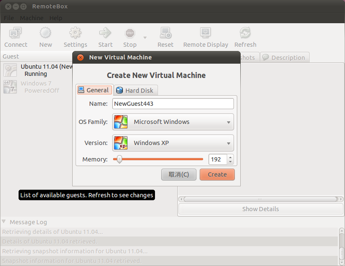Select log line 'Retrieving snapshot information for Ubuntu 11.04...'
Image resolution: width=345 pixels, height=266 pixels.
[169, 251]
